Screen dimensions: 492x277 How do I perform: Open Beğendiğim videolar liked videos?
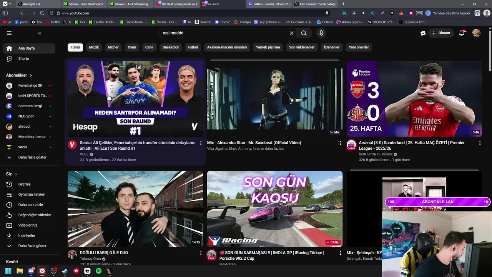pyautogui.click(x=29, y=215)
